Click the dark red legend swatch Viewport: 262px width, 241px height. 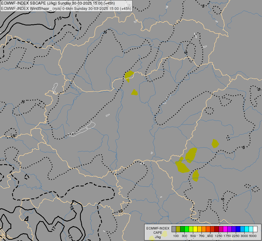217,229
